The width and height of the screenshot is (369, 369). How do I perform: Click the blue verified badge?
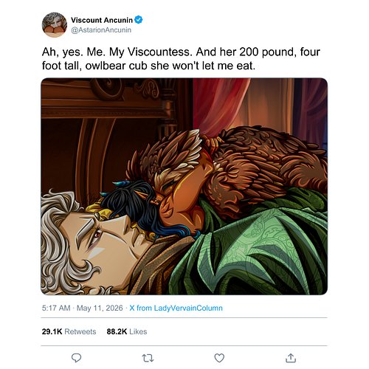click(x=139, y=20)
